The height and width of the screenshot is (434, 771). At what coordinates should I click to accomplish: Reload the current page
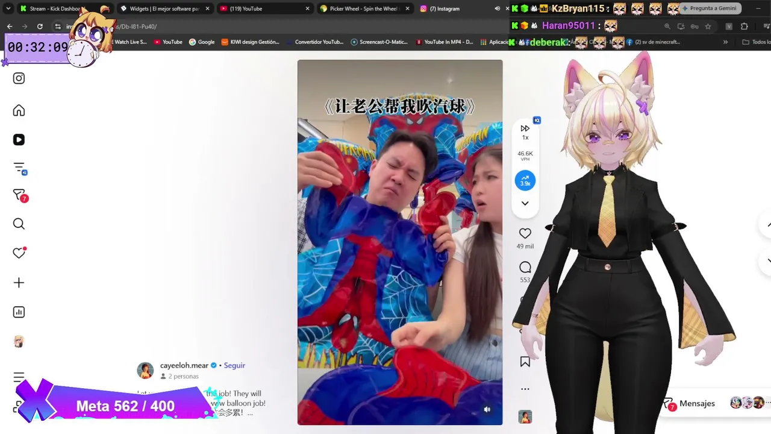click(40, 27)
